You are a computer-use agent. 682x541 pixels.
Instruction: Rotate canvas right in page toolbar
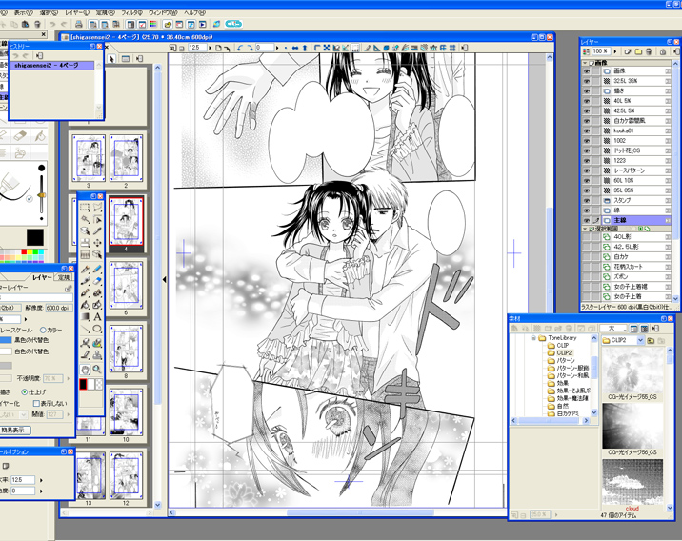(x=250, y=48)
